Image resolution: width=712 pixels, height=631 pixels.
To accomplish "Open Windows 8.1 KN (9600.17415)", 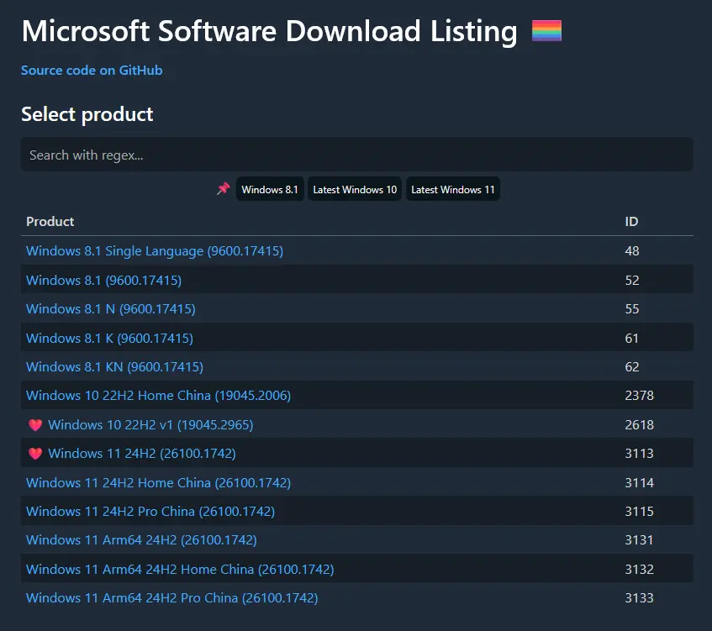I will pos(114,367).
